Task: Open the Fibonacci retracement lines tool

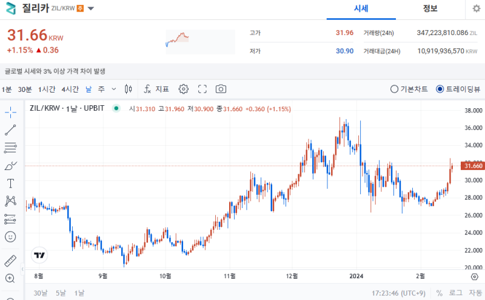Action: [10, 148]
